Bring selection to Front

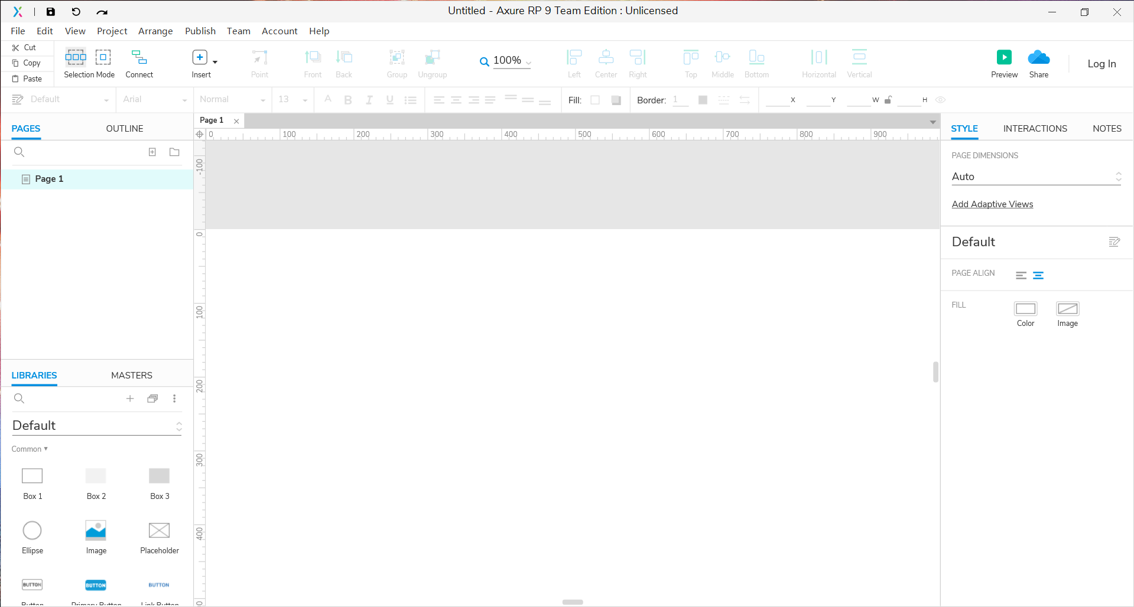click(x=313, y=64)
